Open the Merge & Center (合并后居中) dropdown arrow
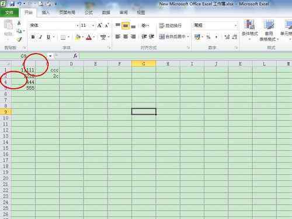292x219 pixels. (188, 37)
